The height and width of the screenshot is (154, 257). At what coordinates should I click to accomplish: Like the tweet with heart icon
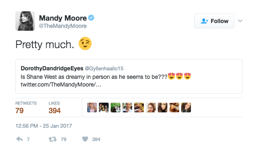tap(85, 139)
